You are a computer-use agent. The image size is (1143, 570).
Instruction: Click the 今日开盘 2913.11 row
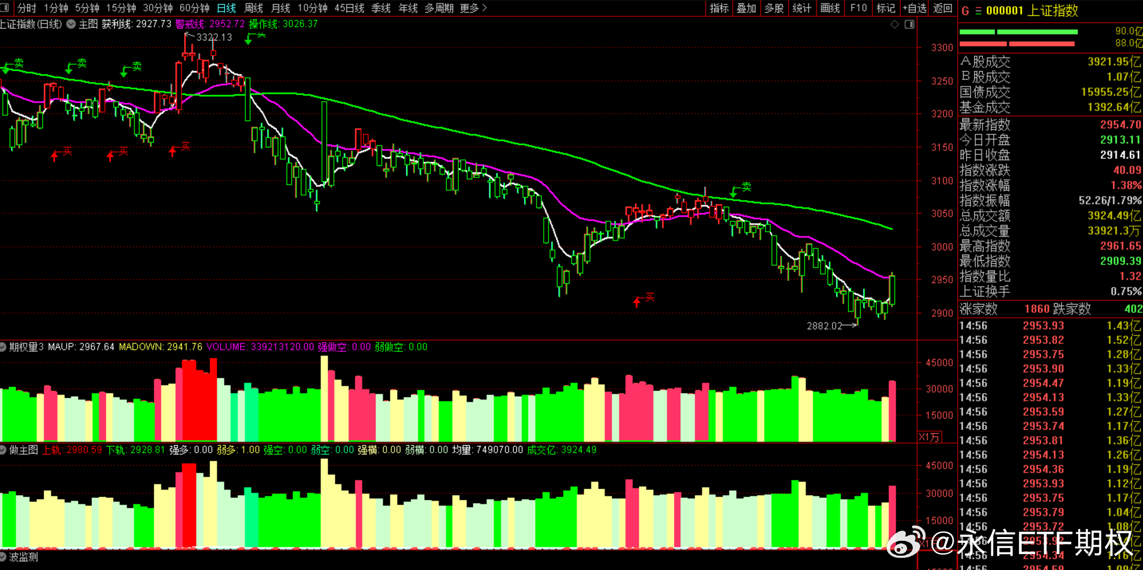point(1050,140)
